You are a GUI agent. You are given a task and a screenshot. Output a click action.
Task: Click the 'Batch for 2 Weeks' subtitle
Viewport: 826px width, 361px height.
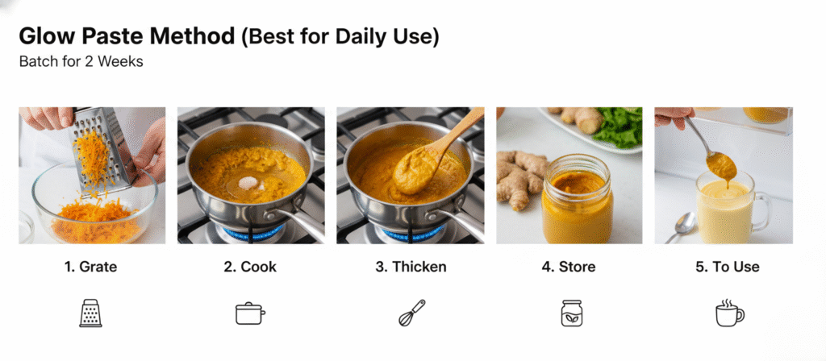click(x=81, y=61)
